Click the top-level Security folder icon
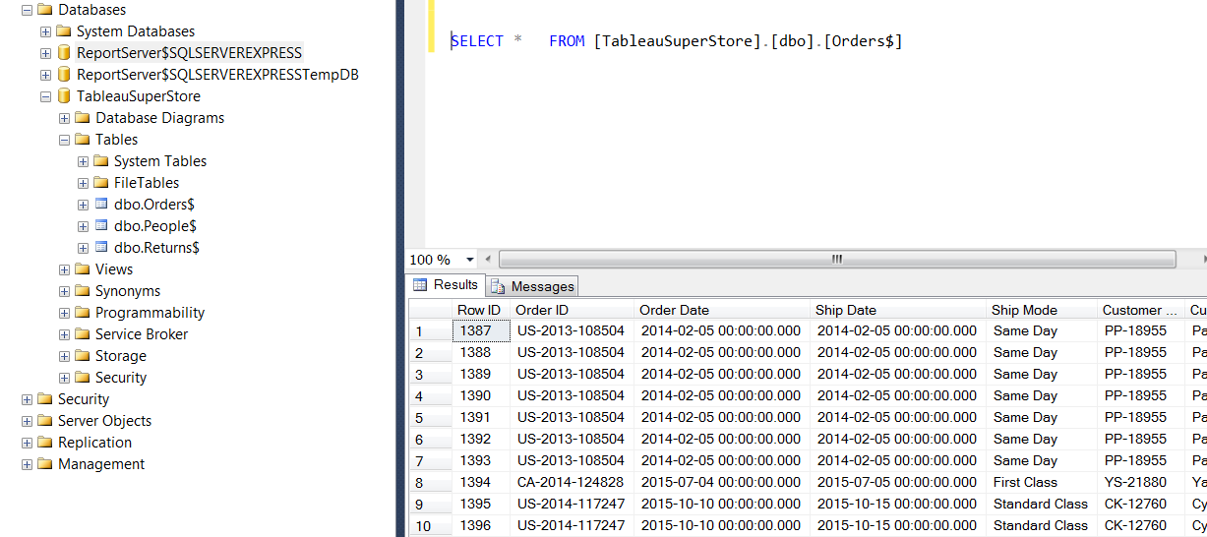 (45, 399)
